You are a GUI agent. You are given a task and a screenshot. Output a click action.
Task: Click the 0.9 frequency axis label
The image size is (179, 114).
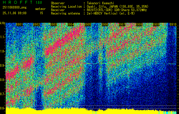(3, 66)
